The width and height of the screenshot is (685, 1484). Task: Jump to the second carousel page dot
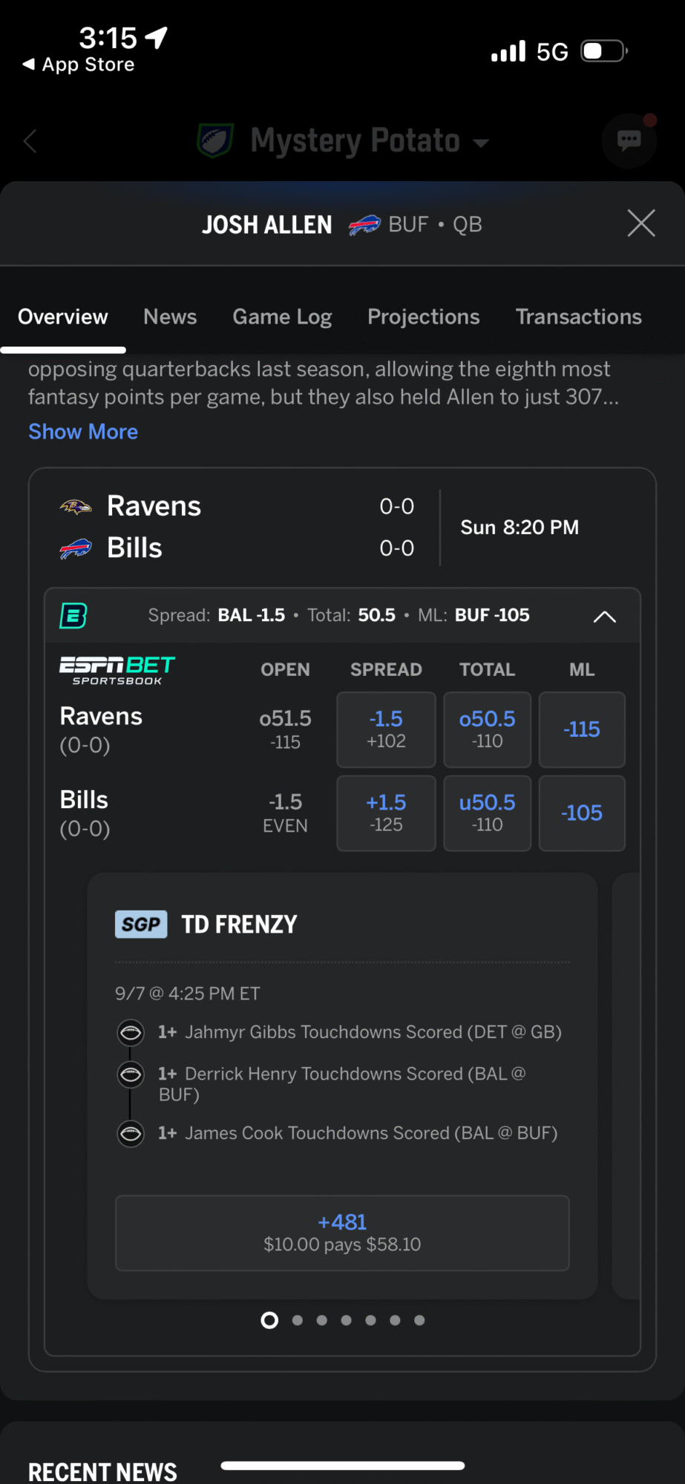click(298, 1320)
